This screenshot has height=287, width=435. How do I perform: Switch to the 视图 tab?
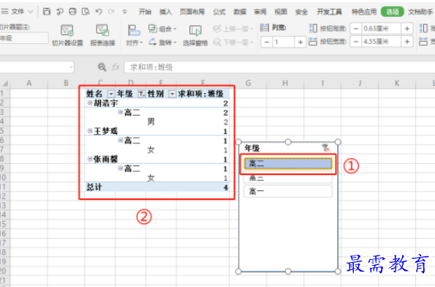[281, 12]
